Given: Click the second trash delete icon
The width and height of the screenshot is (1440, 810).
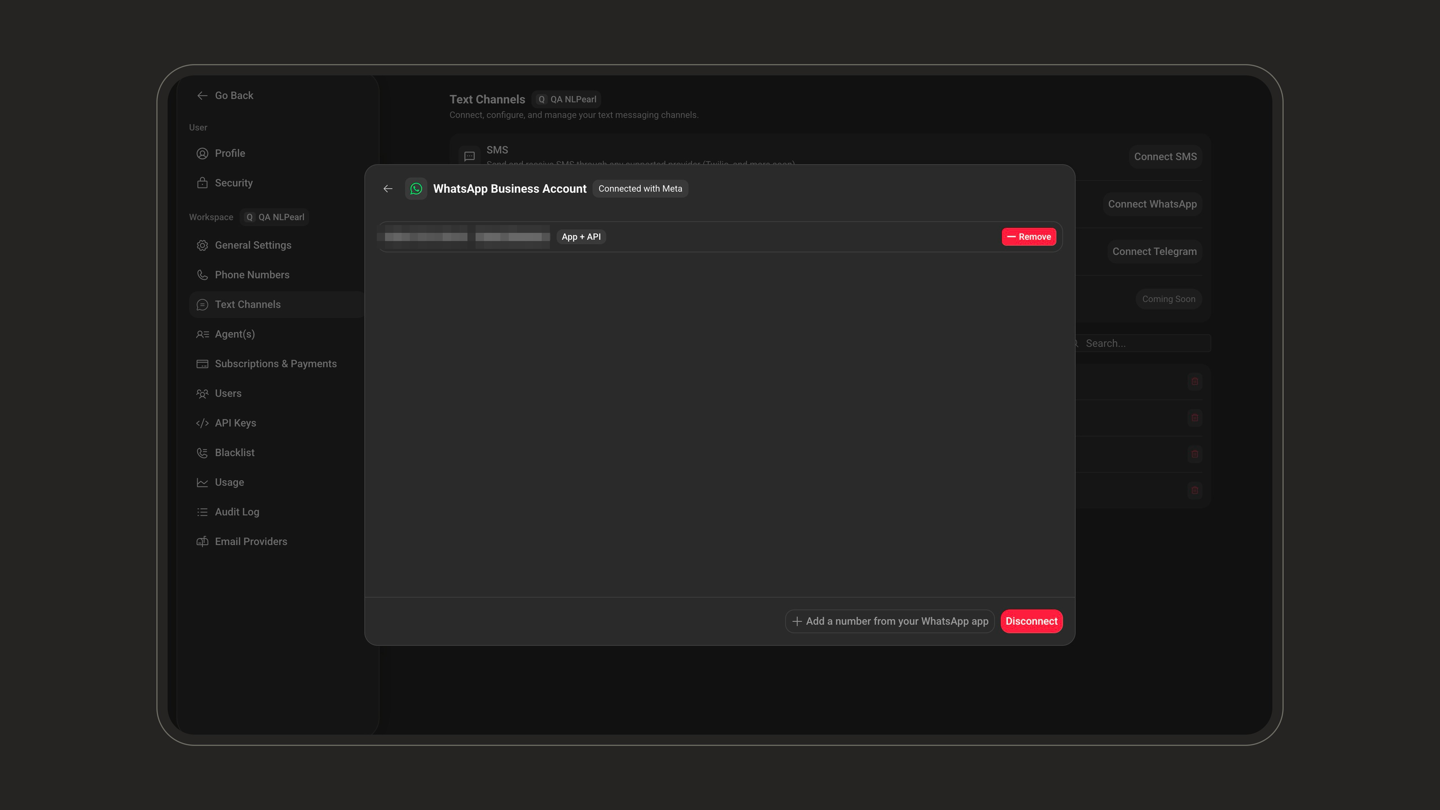Looking at the screenshot, I should point(1194,418).
